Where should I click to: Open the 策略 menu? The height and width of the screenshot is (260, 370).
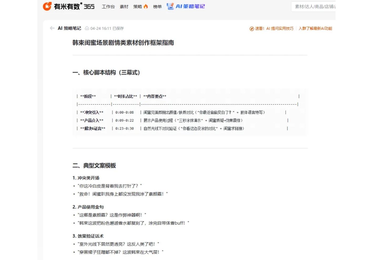click(138, 7)
